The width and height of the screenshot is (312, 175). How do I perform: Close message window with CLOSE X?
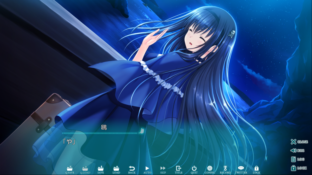pyautogui.click(x=299, y=142)
